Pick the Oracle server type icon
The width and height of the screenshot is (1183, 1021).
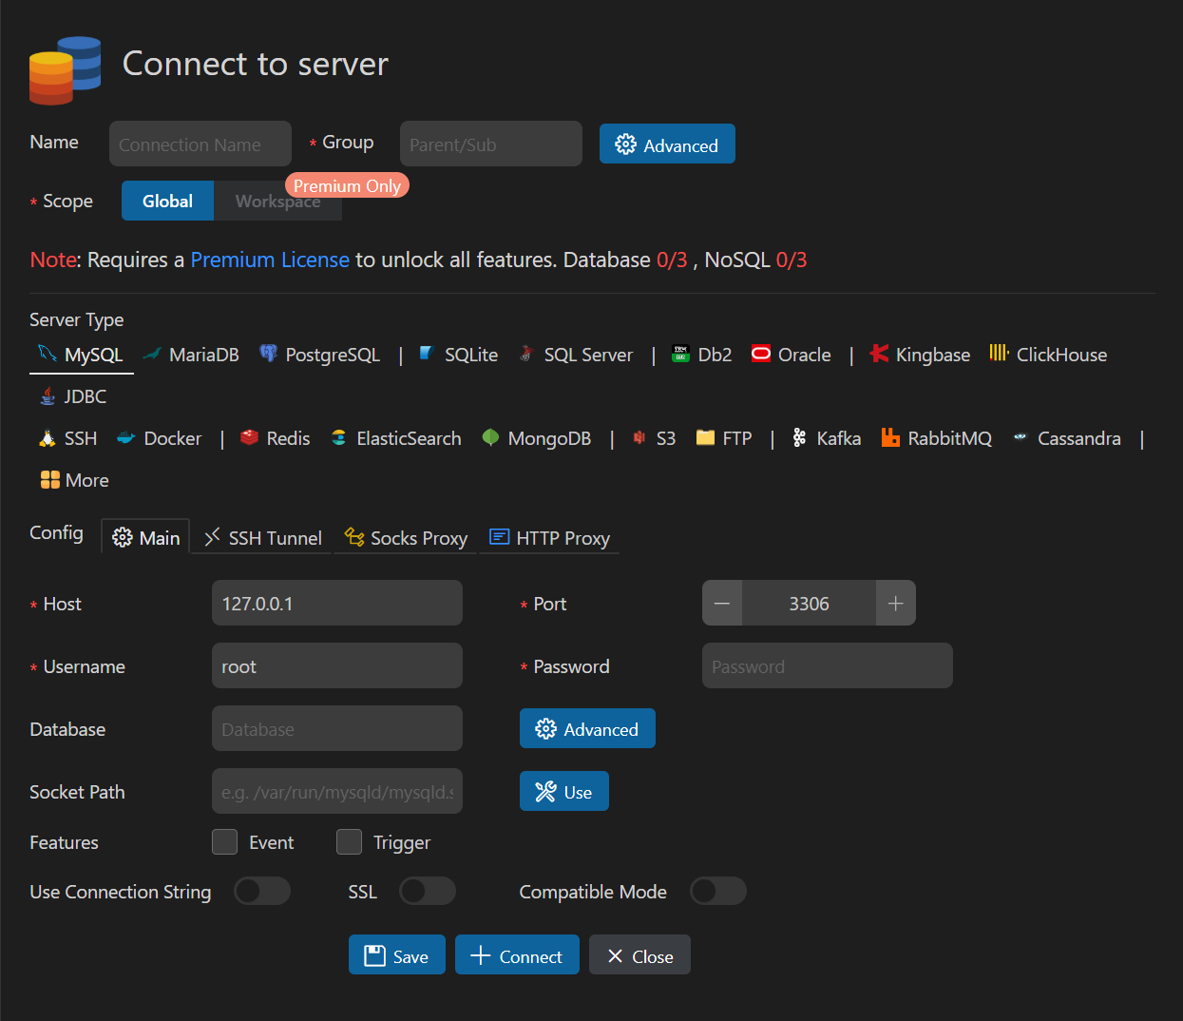point(761,354)
